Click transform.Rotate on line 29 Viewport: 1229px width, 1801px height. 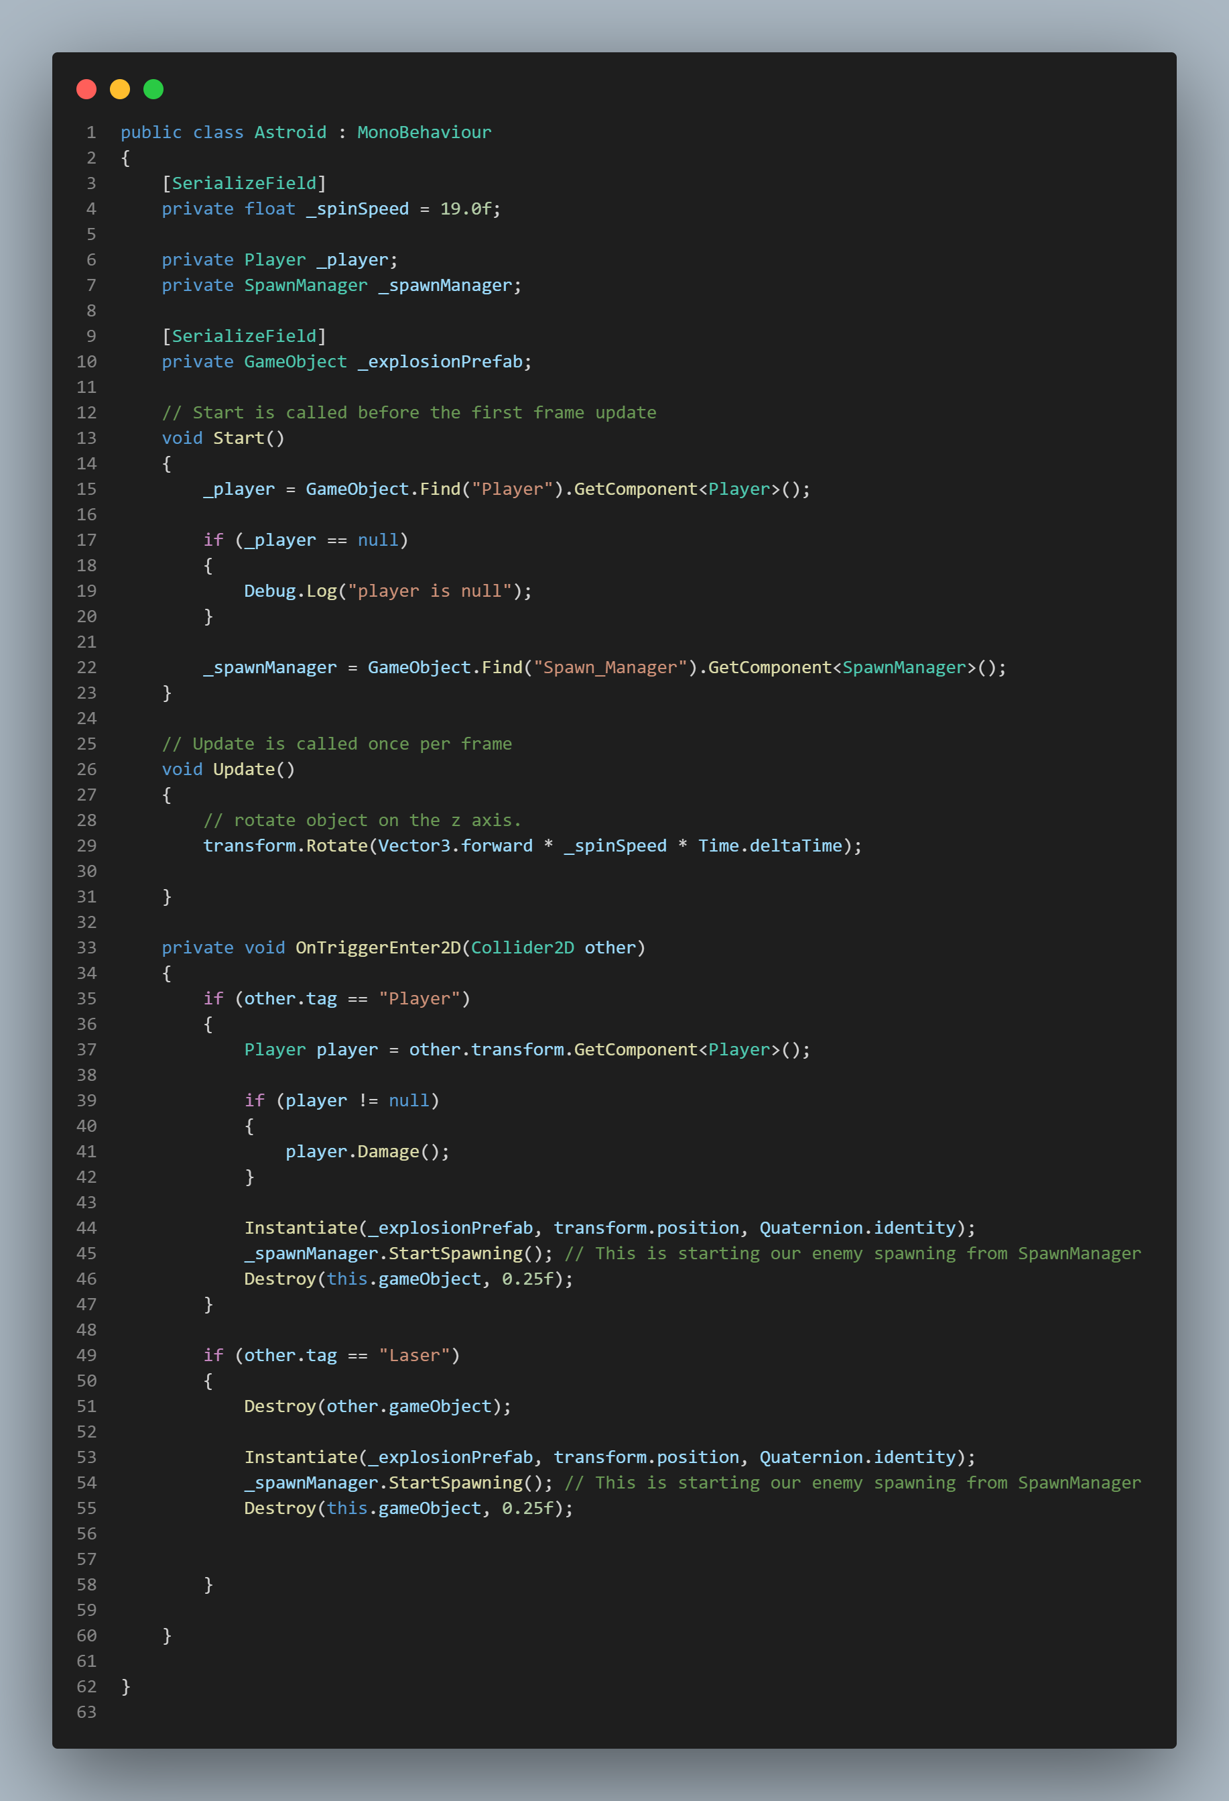[x=285, y=846]
